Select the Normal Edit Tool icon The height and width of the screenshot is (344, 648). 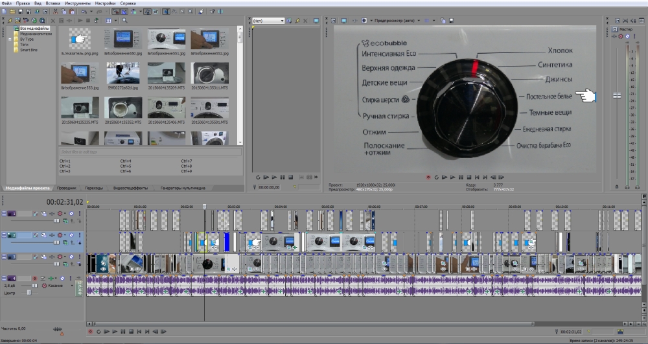pyautogui.click(x=166, y=12)
